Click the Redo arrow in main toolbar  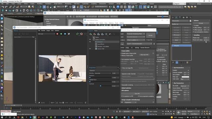coord(6,7)
